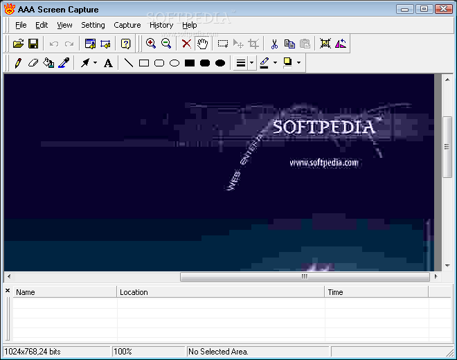The height and width of the screenshot is (360, 457).
Task: Click the Copy icon
Action: (289, 44)
